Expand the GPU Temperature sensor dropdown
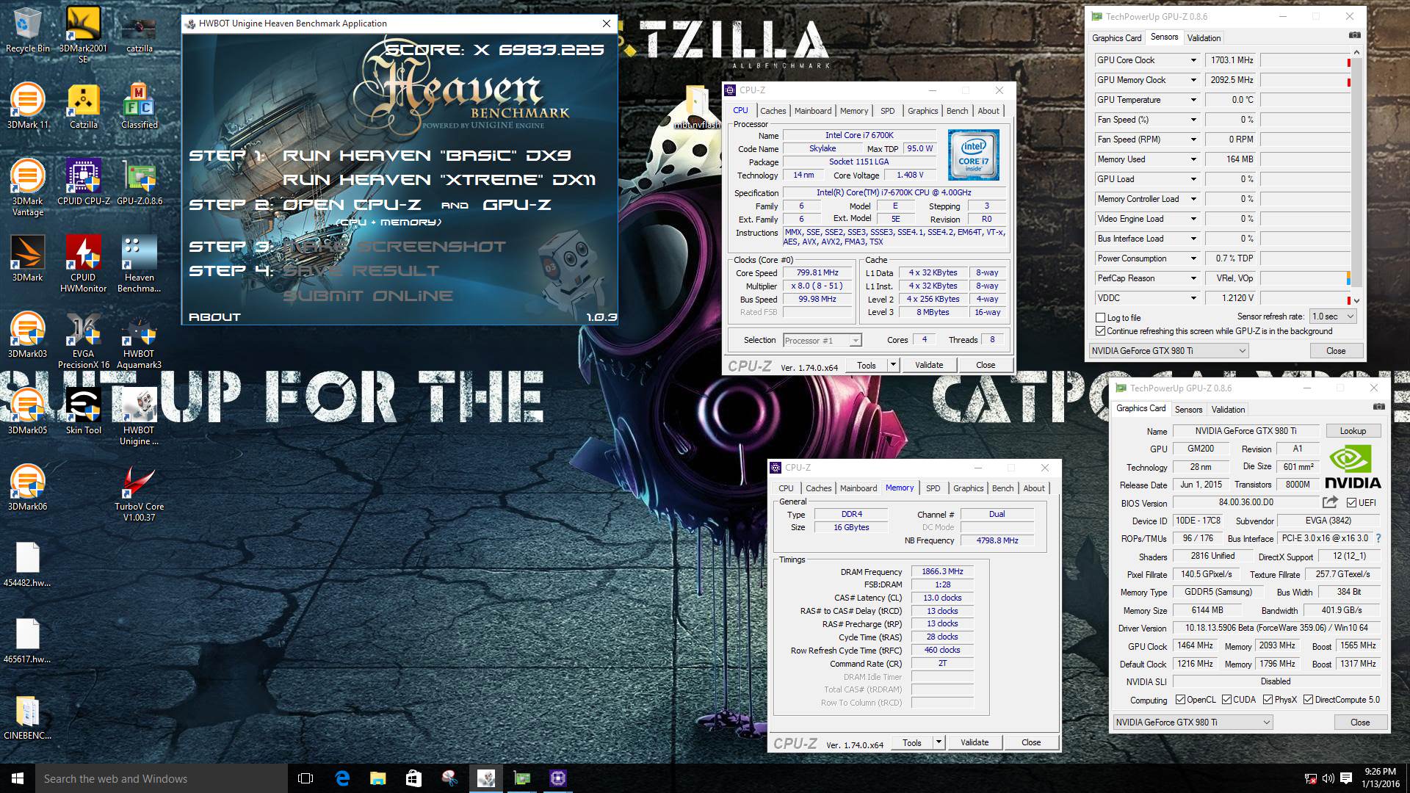 [1193, 100]
